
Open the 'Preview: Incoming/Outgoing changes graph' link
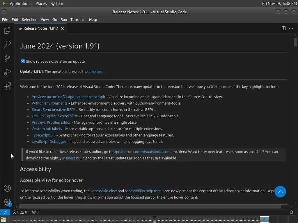pyautogui.click(x=68, y=97)
